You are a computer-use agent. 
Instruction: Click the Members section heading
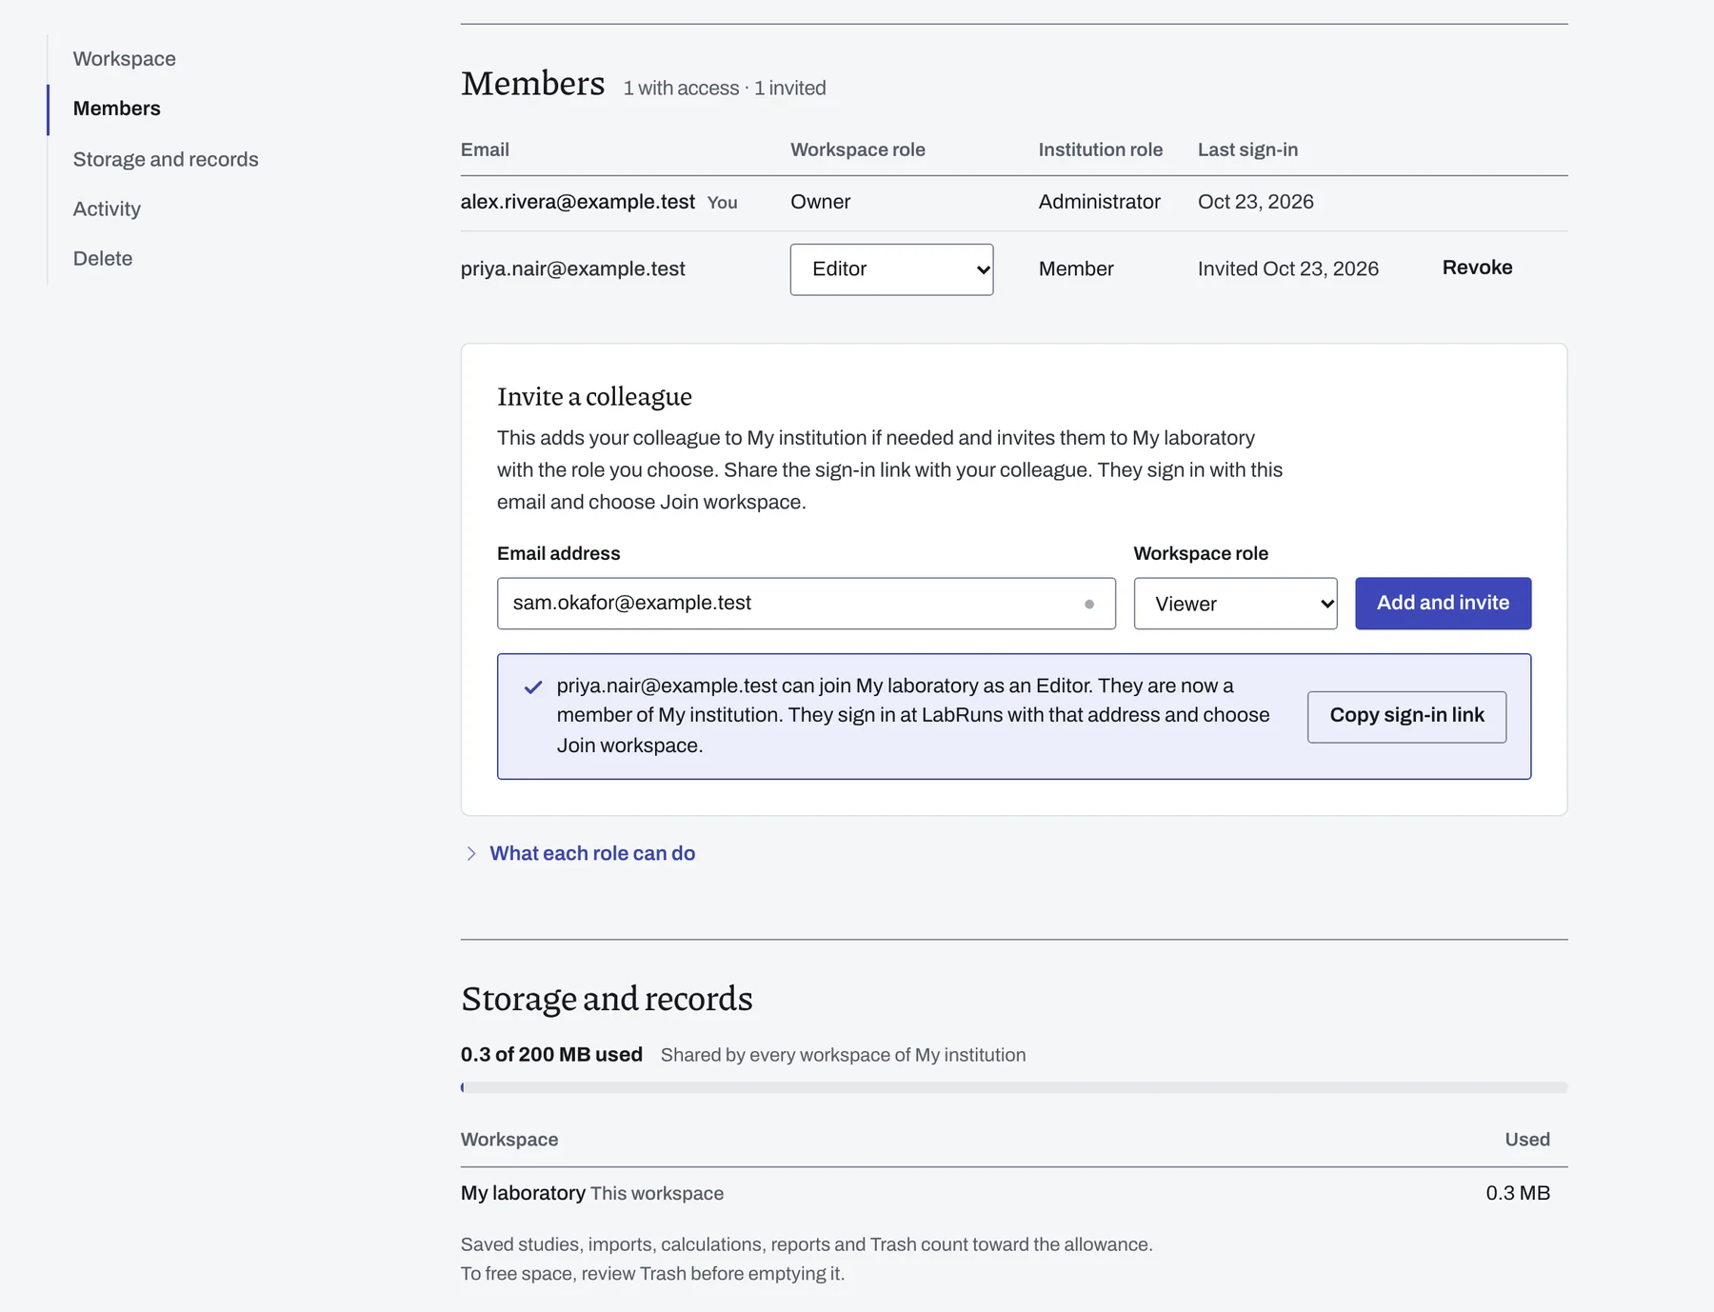[x=532, y=84]
